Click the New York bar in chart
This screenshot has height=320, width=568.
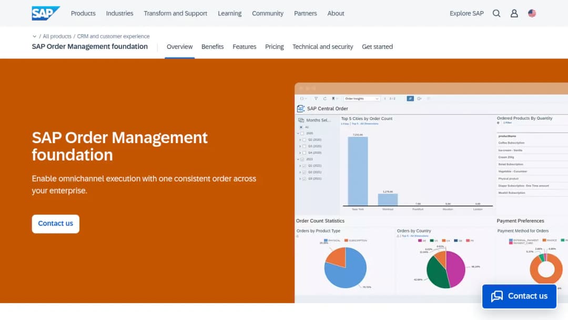(358, 171)
